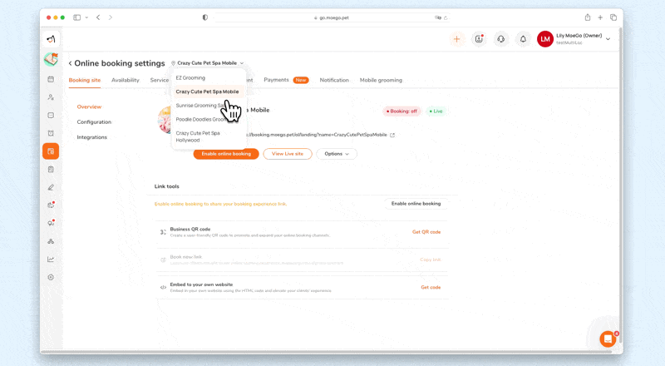Viewport: 665px width, 366px height.
Task: Click the browser address bar go.moego.pet
Action: coord(332,17)
